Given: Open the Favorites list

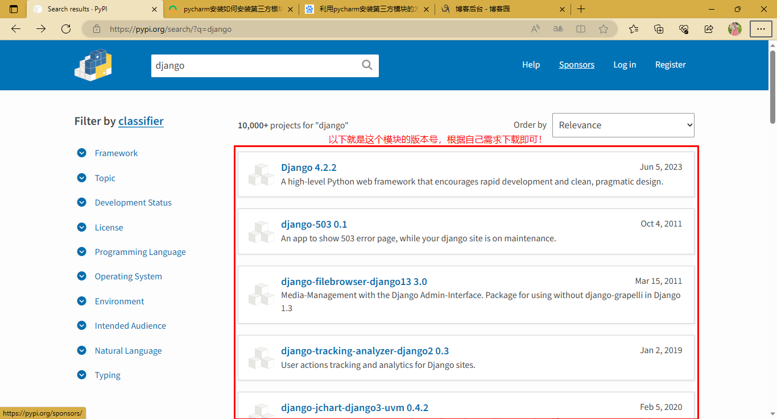Looking at the screenshot, I should coord(634,29).
